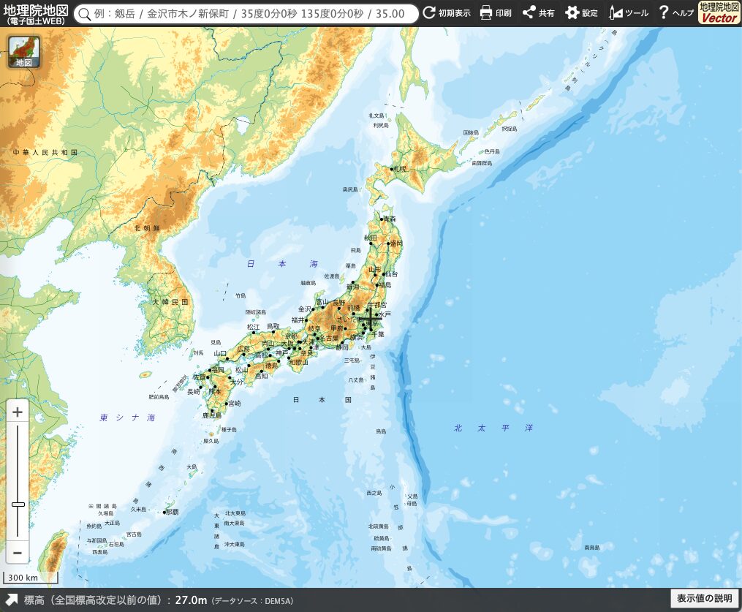Focus the place name search field
The height and width of the screenshot is (612, 742).
coord(252,14)
